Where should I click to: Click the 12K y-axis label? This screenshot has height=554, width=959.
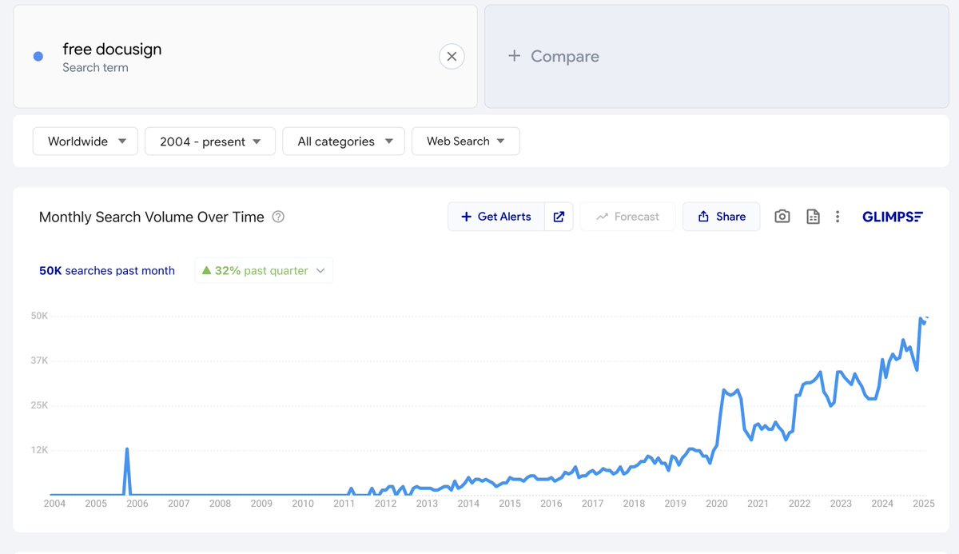[x=40, y=450]
